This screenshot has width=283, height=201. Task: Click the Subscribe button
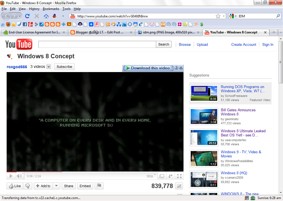[64, 67]
